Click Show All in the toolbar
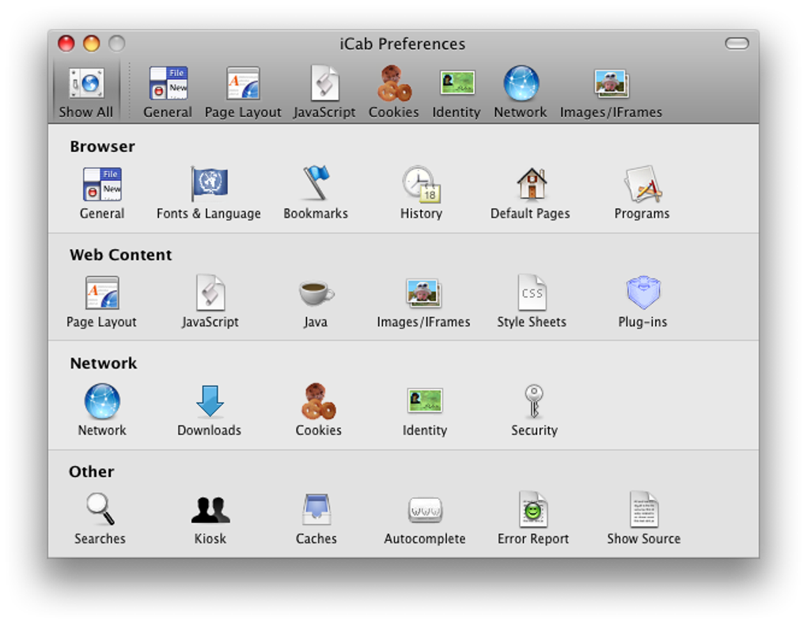 (86, 93)
